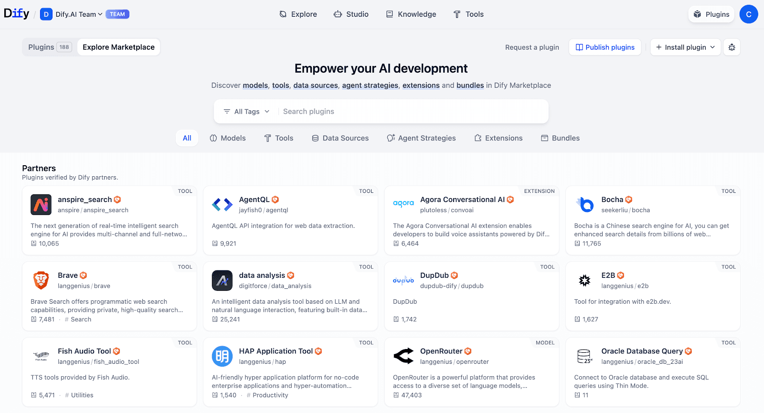Switch to the Models category tab
The image size is (764, 413).
pyautogui.click(x=228, y=138)
